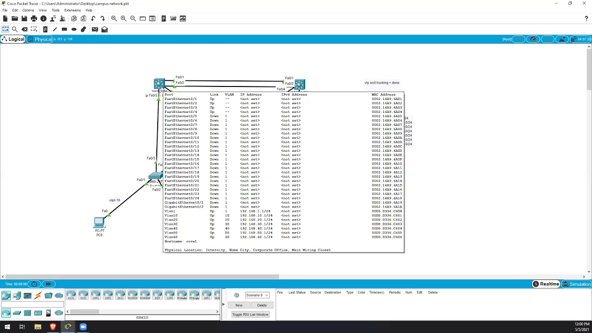Open Zoom app from taskbar

pos(83,327)
